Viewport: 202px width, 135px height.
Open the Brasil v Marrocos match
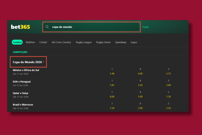point(23,105)
